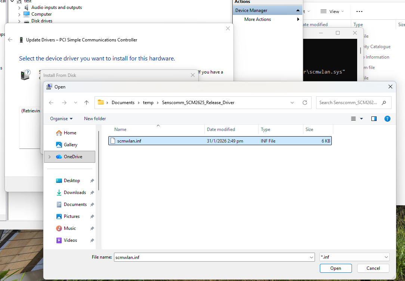Unpin Desktop using its pin icon

pyautogui.click(x=92, y=181)
